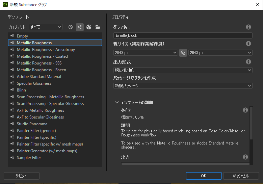
Task: Select Painter Filter (specific) template
Action: (55, 137)
